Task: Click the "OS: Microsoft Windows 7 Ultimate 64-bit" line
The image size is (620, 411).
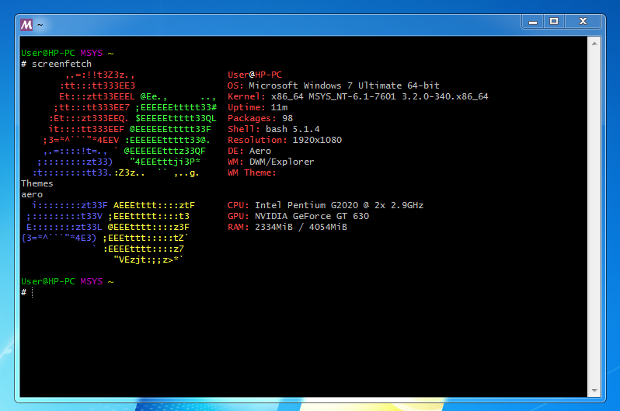Action: pos(333,85)
